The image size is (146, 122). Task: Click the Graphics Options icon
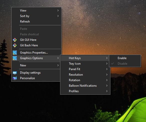point(15,58)
